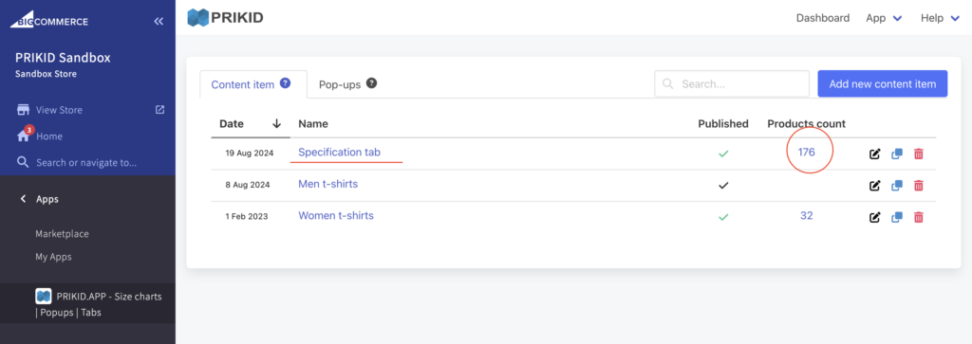
Task: Duplicate the Women t-shirts row
Action: click(897, 217)
